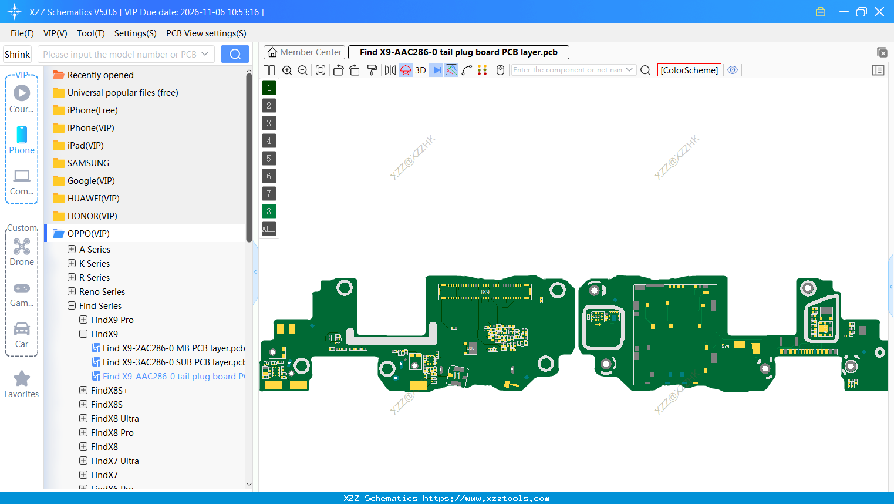
Task: Open Favorites star icon
Action: (x=22, y=384)
